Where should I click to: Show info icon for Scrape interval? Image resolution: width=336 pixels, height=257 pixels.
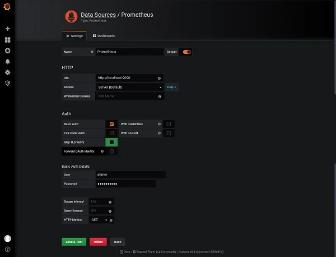pyautogui.click(x=110, y=202)
